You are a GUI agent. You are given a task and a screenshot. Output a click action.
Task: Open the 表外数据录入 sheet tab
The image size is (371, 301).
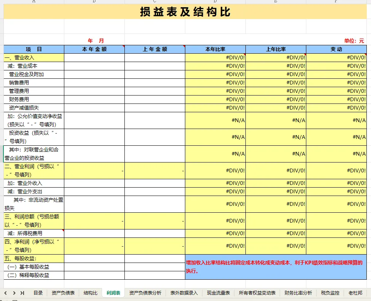[184, 293]
